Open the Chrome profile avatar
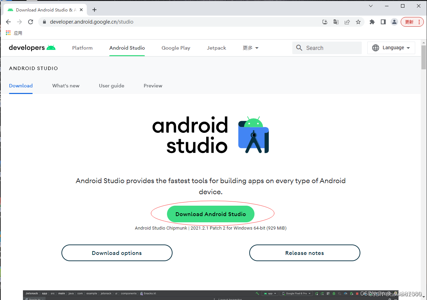Screen dimensions: 427x300 click(394, 22)
